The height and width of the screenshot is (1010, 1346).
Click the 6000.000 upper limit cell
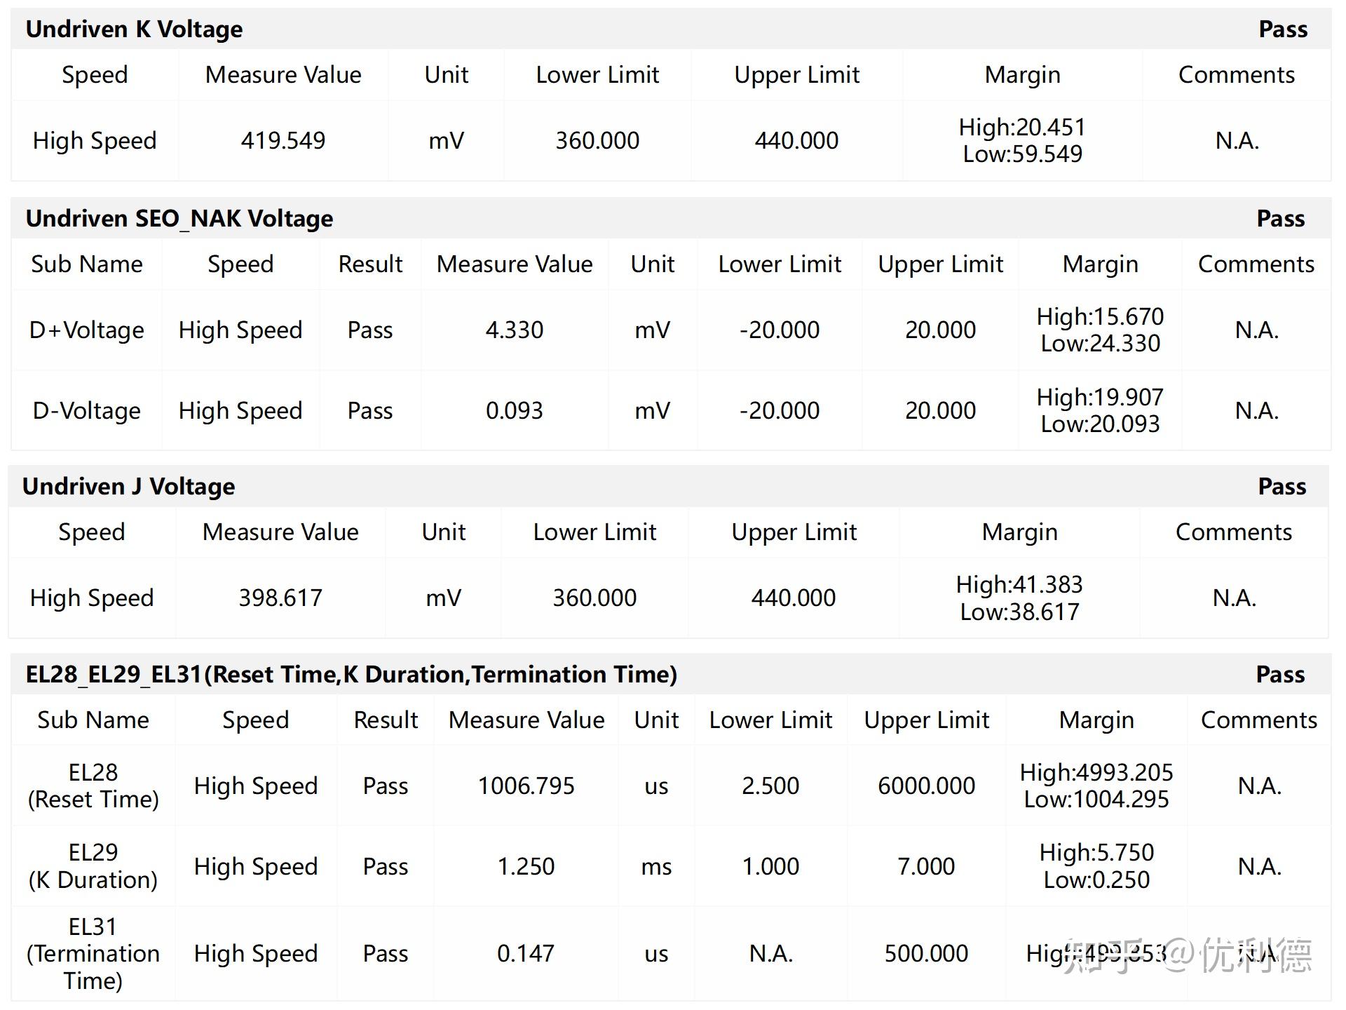click(926, 786)
